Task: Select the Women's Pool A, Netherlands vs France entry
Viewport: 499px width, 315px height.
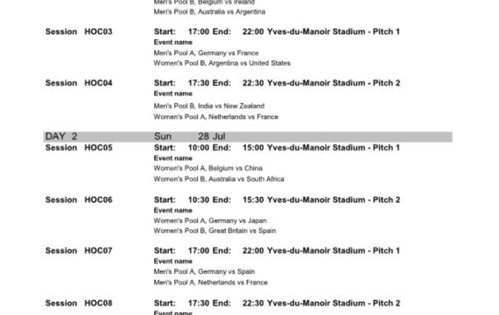Action: pos(215,116)
